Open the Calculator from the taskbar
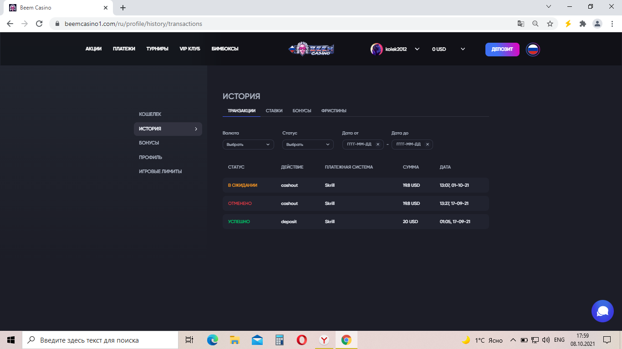622x349 pixels. click(279, 340)
